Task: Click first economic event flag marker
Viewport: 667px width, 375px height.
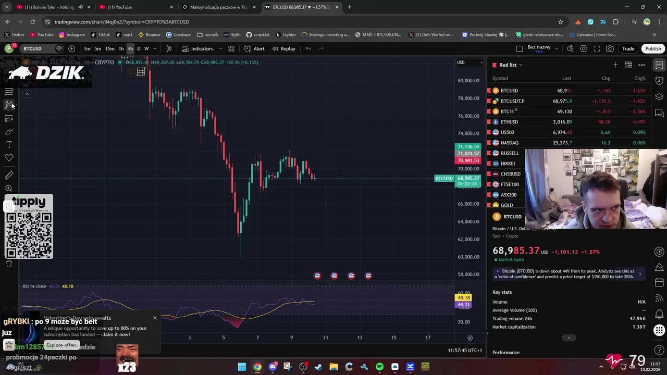Action: (x=317, y=276)
